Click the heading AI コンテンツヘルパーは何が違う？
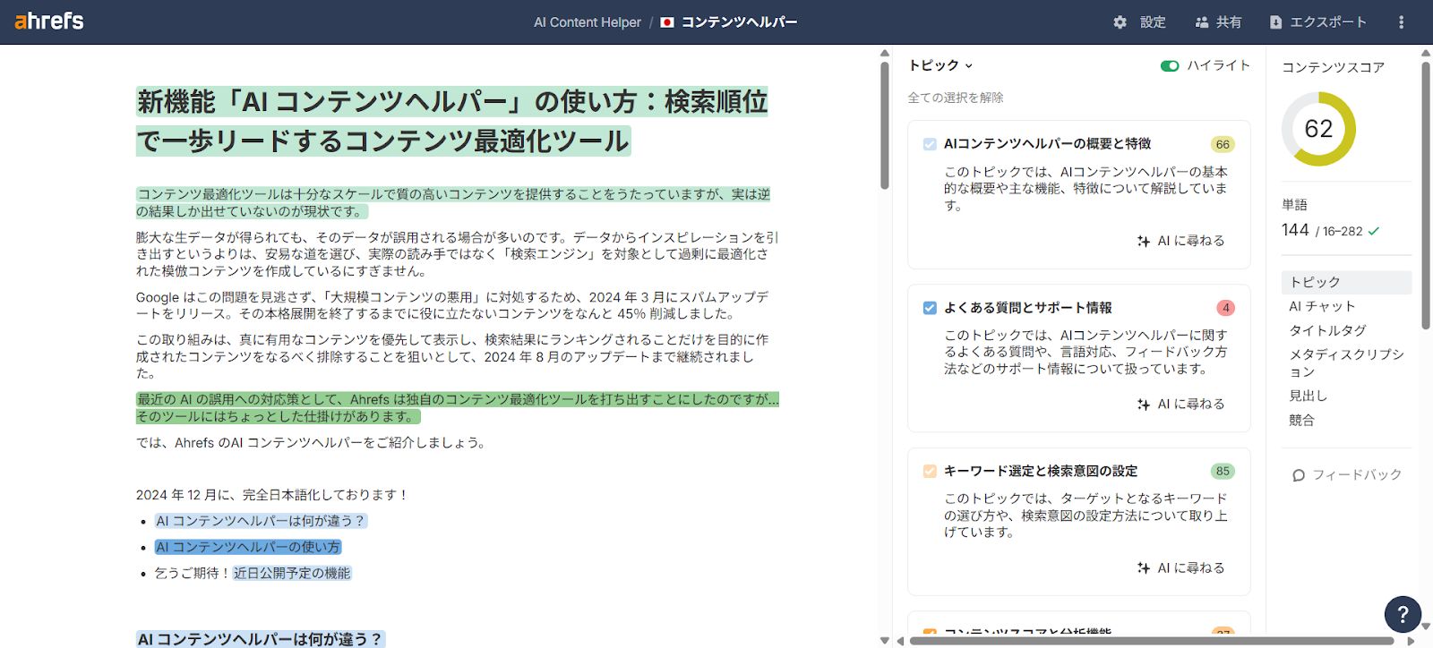 click(261, 639)
